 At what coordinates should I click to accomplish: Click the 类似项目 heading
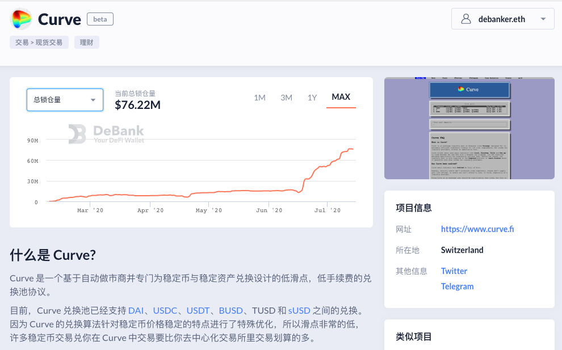414,337
